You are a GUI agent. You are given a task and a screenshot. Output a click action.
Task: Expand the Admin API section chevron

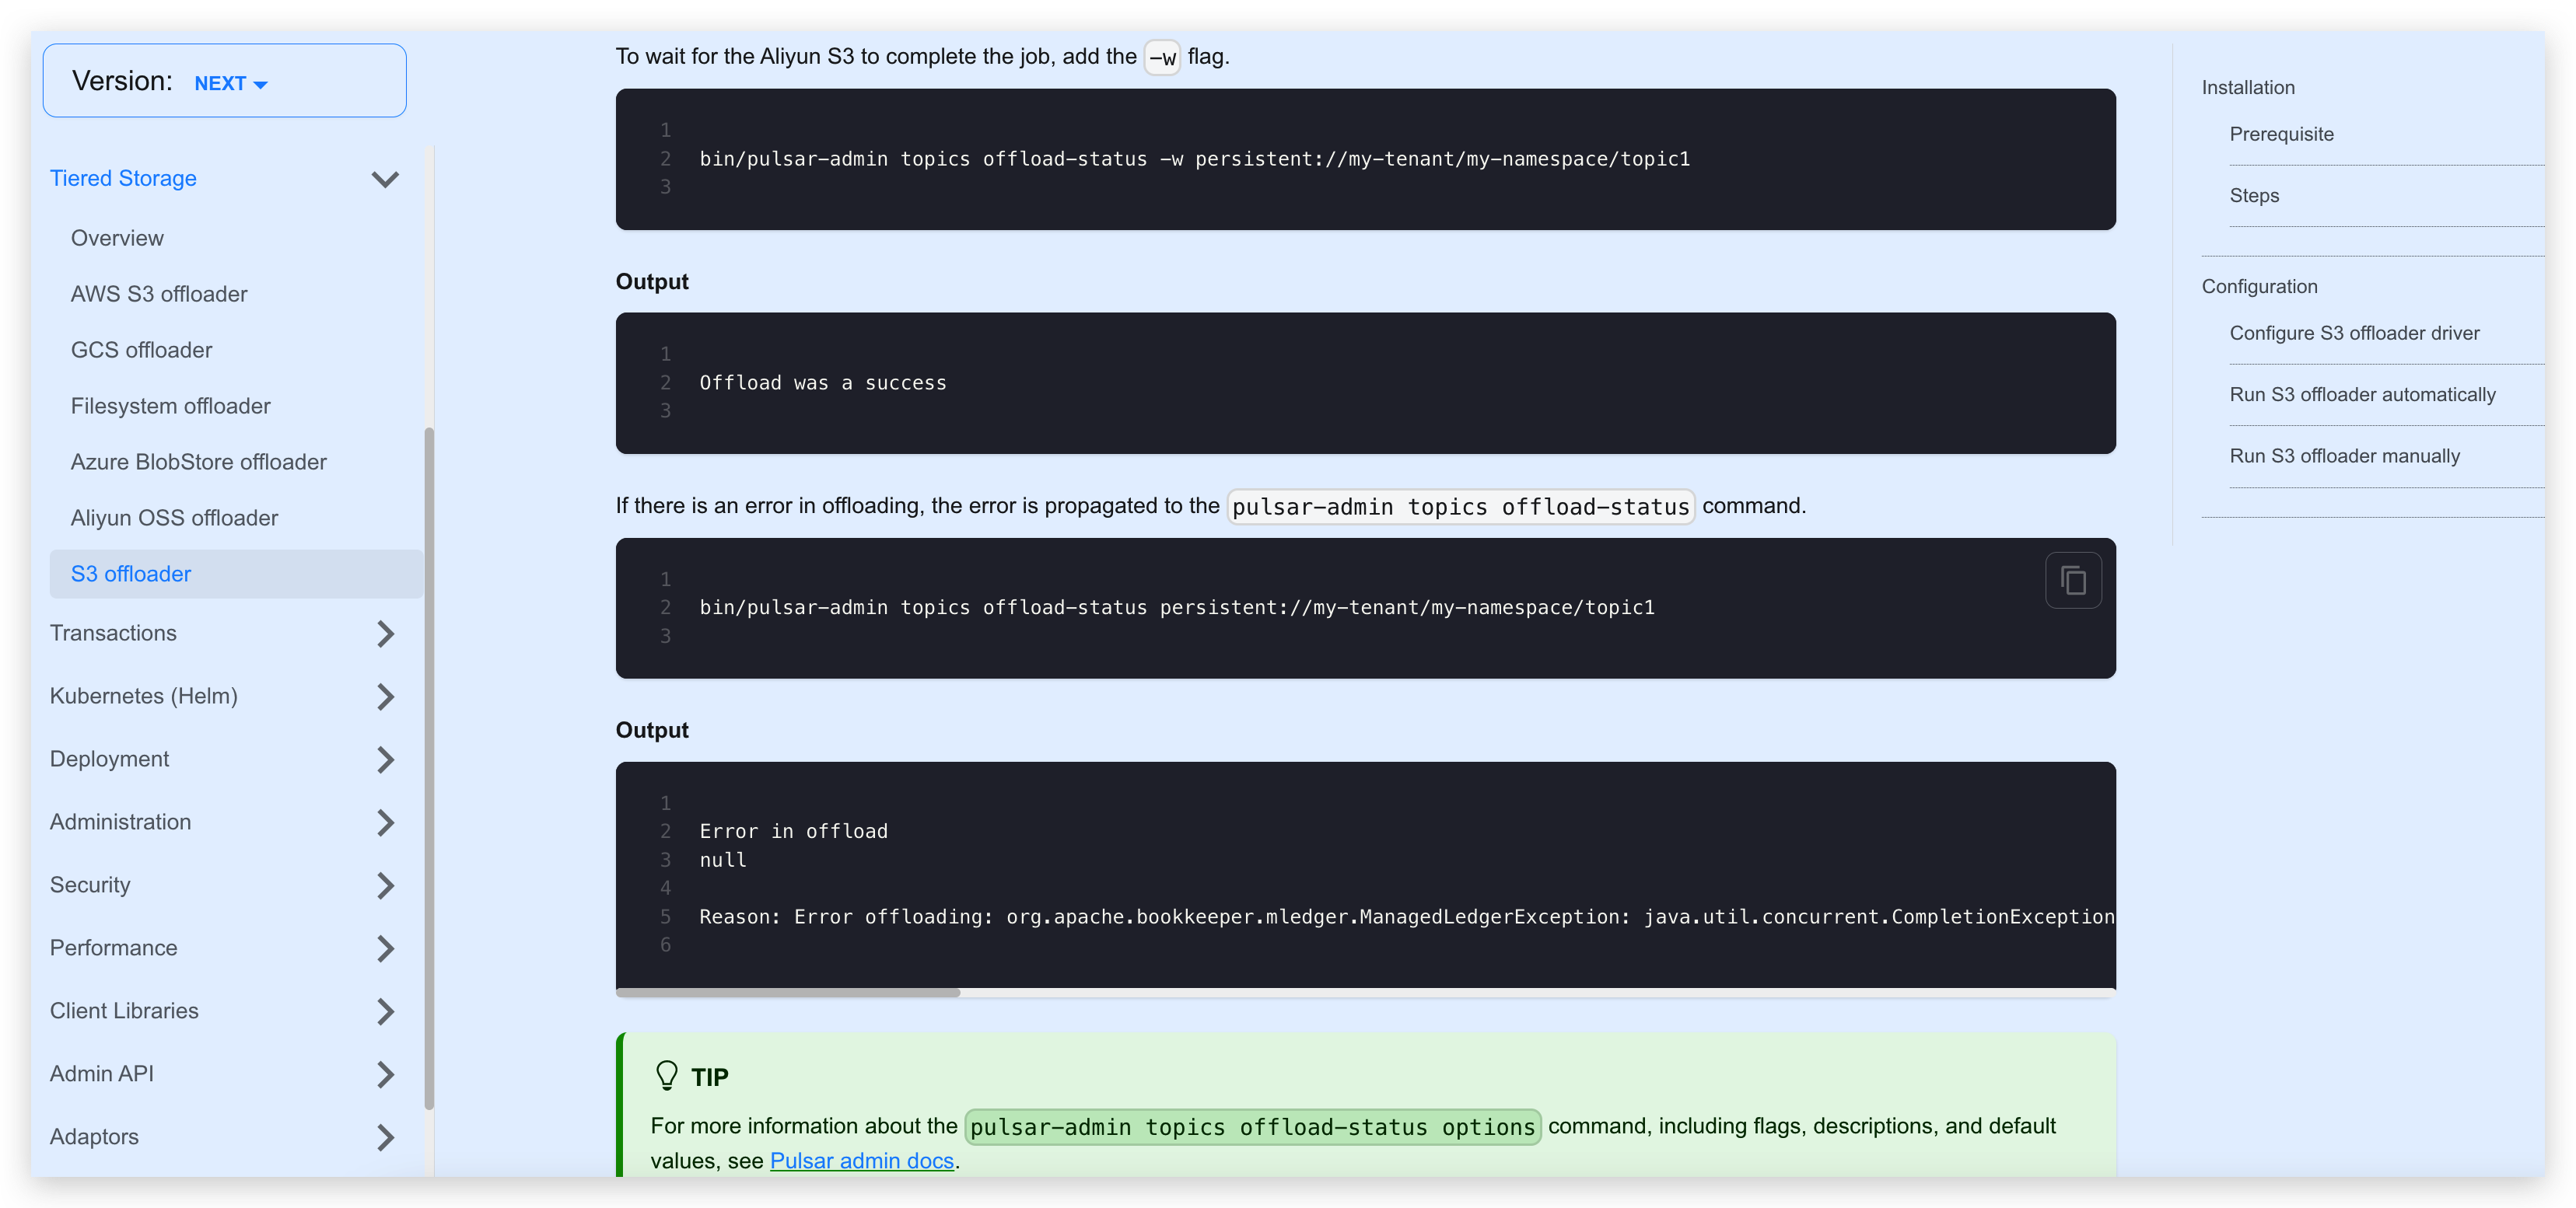[385, 1074]
